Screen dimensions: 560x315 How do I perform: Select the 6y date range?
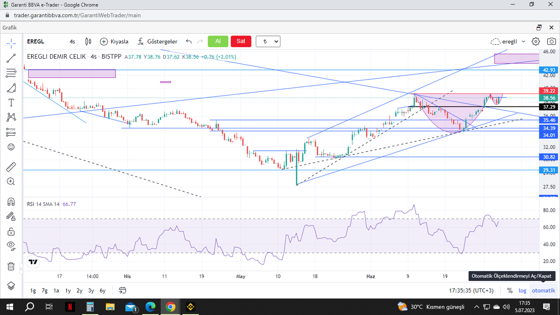coord(103,290)
